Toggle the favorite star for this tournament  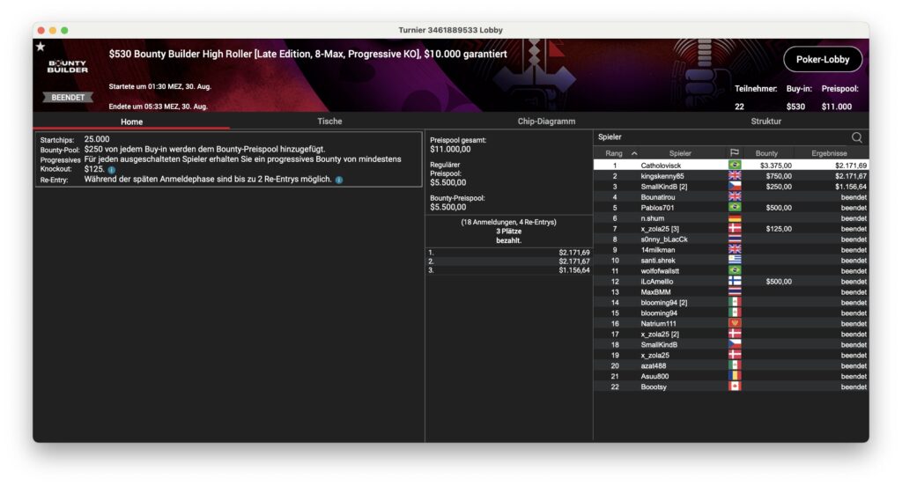click(x=41, y=47)
